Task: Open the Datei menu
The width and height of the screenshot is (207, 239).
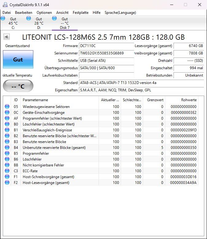Action: 6,13
